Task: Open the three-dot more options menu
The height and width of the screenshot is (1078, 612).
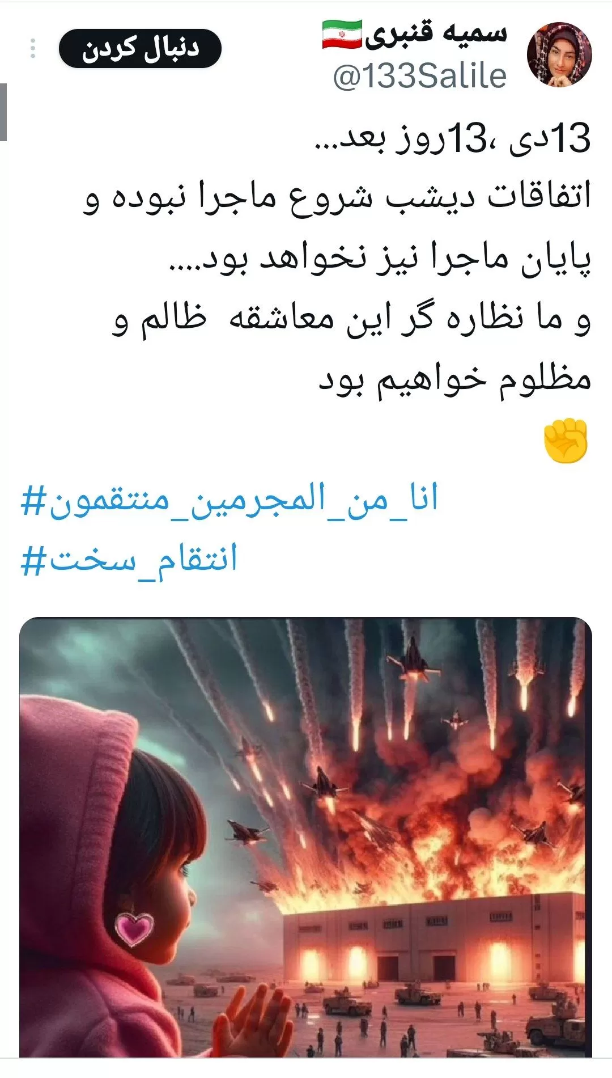Action: tap(33, 48)
